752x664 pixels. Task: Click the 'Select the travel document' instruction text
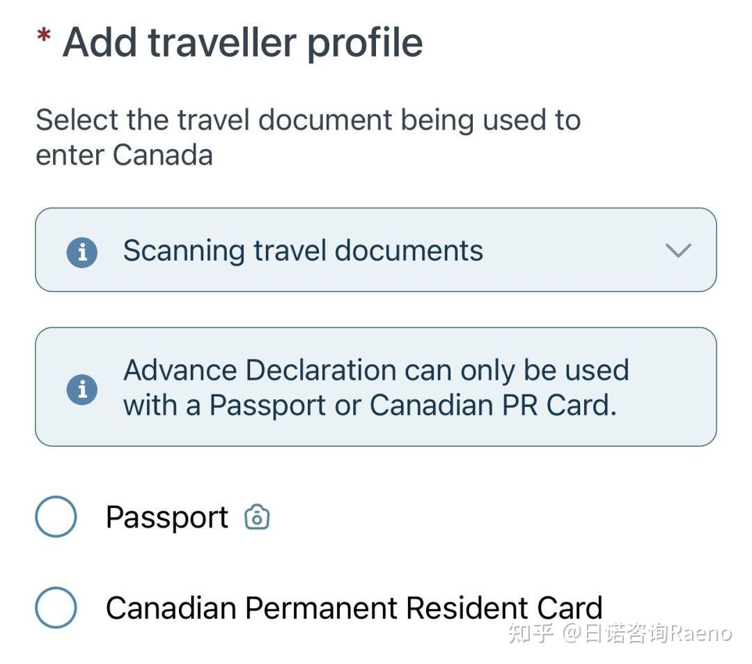[x=308, y=120]
